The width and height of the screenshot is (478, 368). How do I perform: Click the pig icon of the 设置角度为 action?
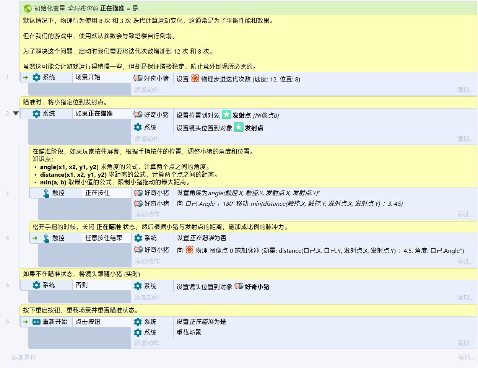(138, 193)
